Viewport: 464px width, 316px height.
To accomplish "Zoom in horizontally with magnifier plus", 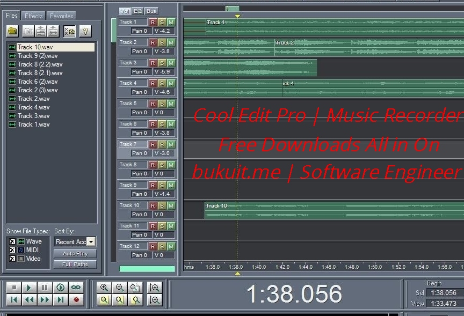I will pos(104,288).
